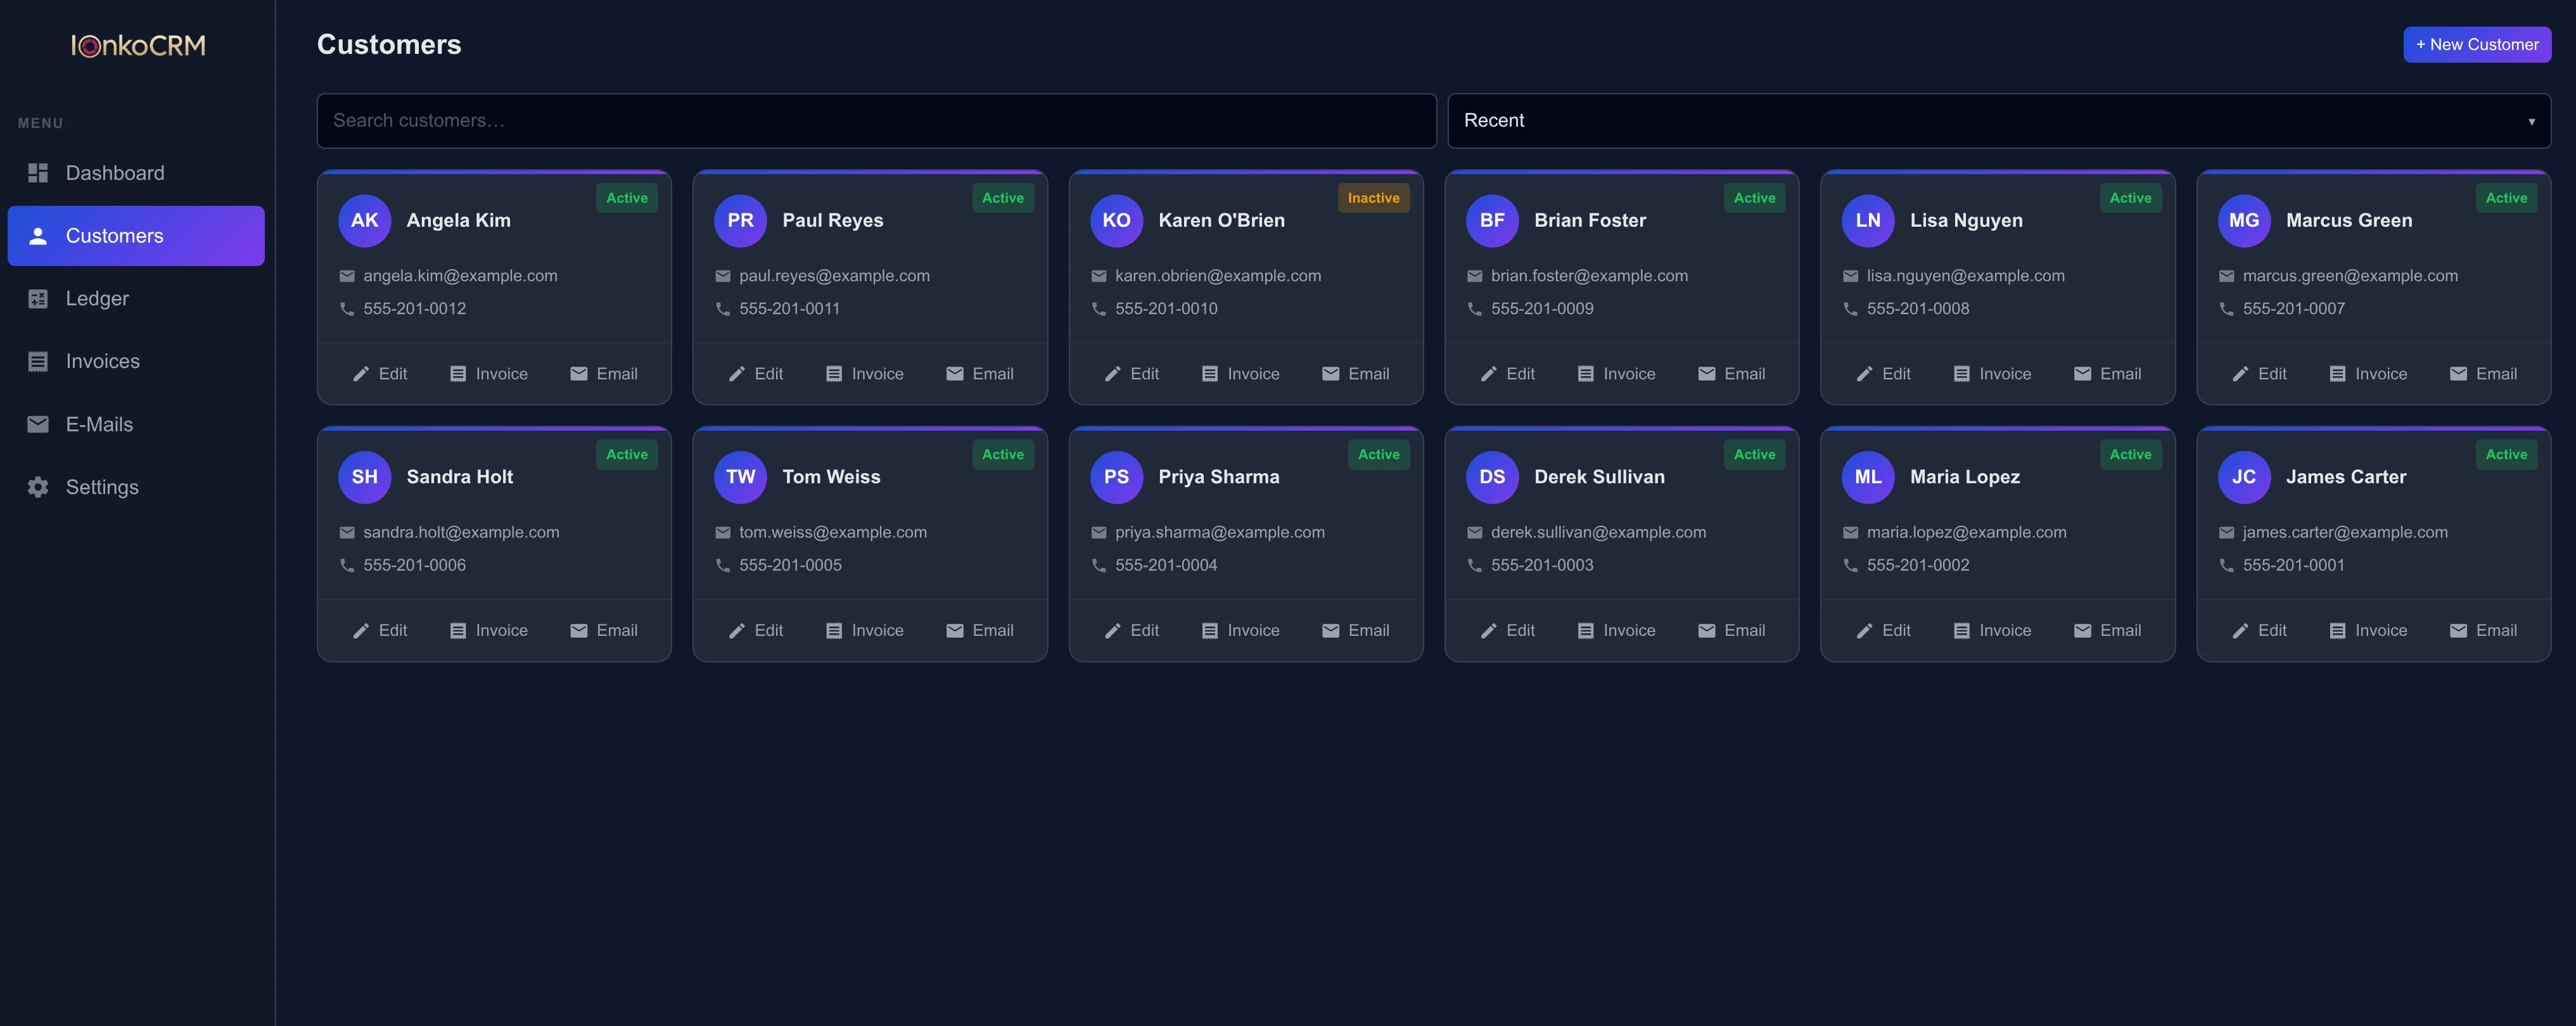Click the Search customers input field

pos(876,121)
